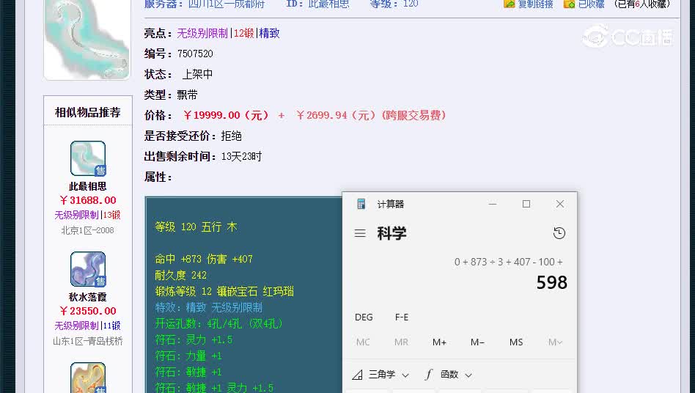695x393 pixels.
Task: Expand the 函数 functions dropdown
Action: [448, 375]
